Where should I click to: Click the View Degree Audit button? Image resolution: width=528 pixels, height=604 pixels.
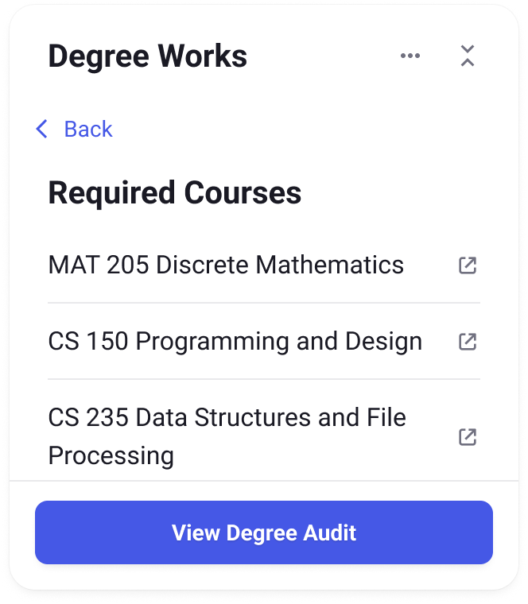coord(264,532)
